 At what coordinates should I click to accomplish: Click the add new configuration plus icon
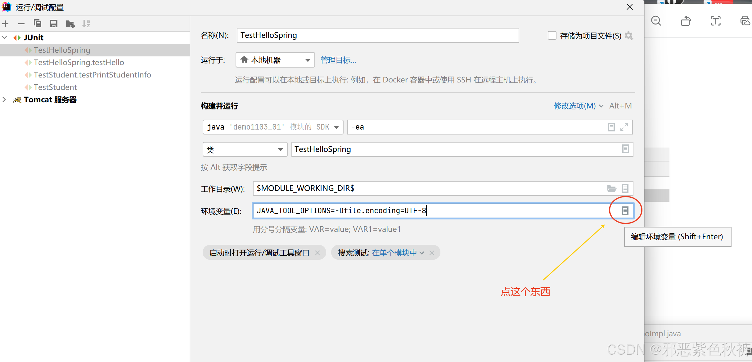tap(5, 24)
